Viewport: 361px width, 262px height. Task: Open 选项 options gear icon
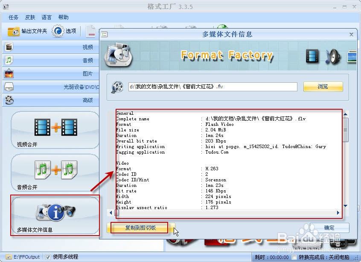[x=58, y=31]
